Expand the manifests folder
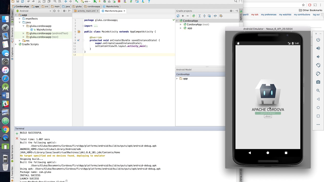Image resolution: width=324 pixels, height=182 pixels. (20, 19)
